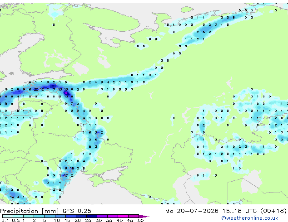Pick the 15–20 mm blue legend box
Viewport: 288px width, 222px height.
70,216
